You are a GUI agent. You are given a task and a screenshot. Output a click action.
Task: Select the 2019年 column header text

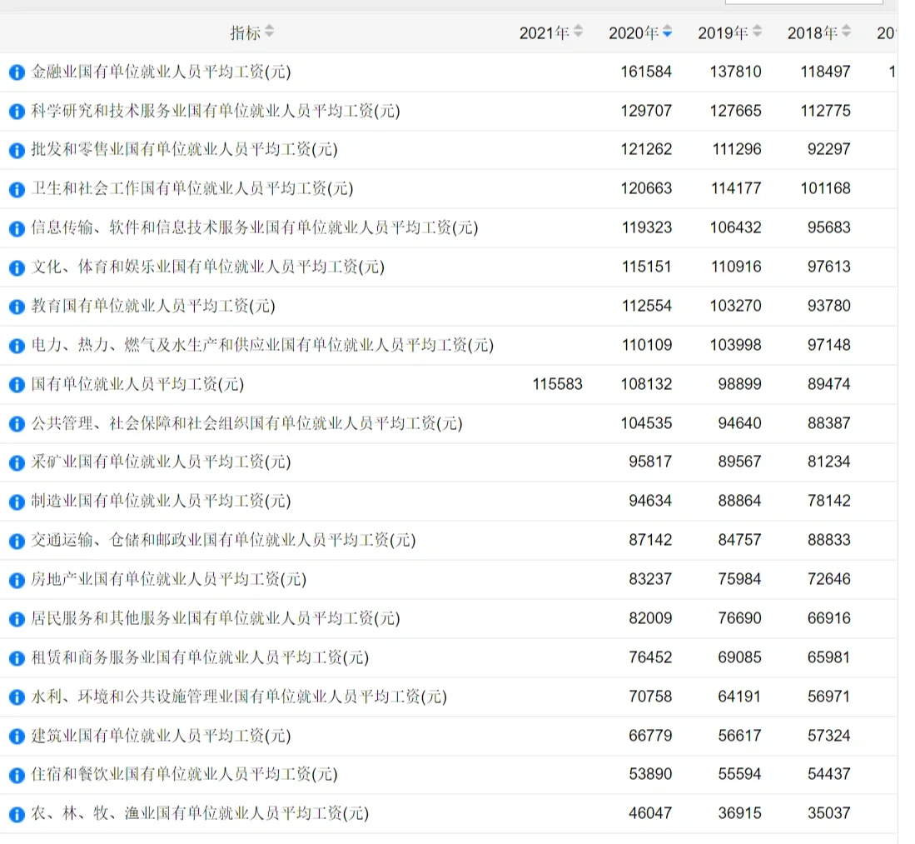pyautogui.click(x=723, y=32)
